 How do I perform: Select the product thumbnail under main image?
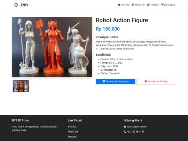[x=21, y=86]
